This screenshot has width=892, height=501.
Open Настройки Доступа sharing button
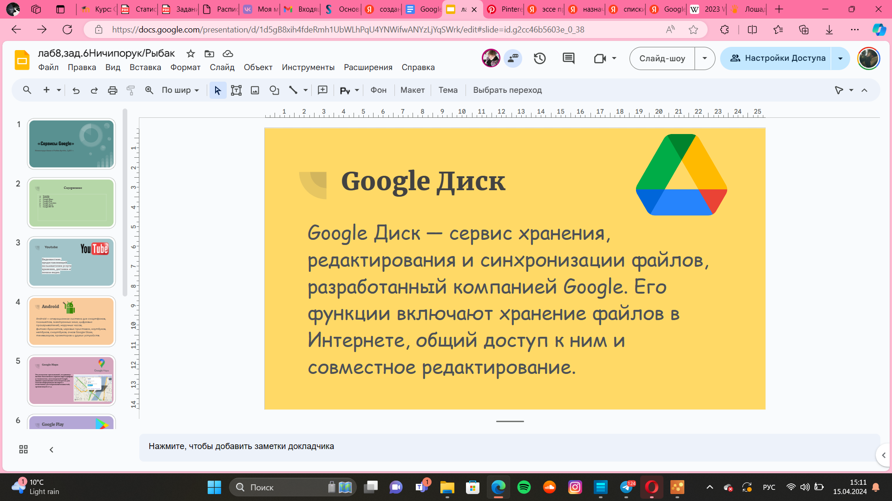776,58
